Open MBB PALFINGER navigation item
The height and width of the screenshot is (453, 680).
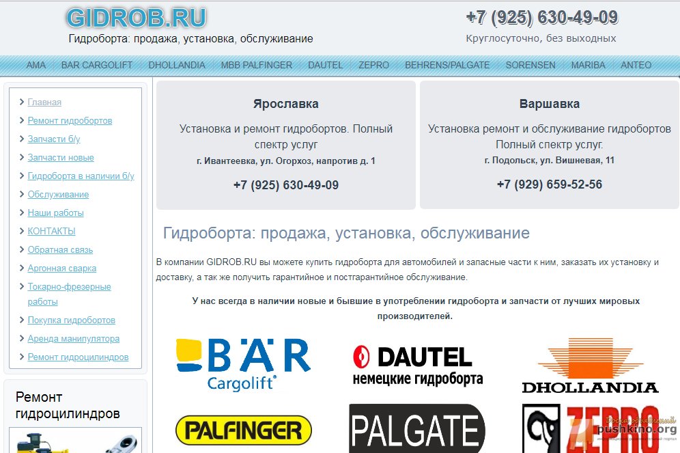pos(256,65)
